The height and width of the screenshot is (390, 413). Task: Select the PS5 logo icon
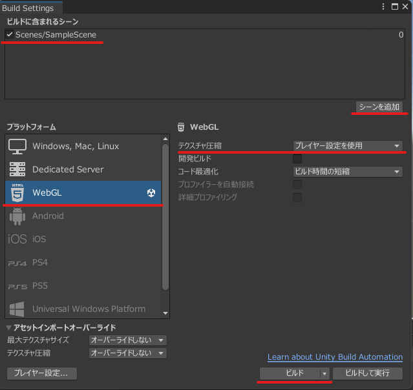tap(17, 287)
